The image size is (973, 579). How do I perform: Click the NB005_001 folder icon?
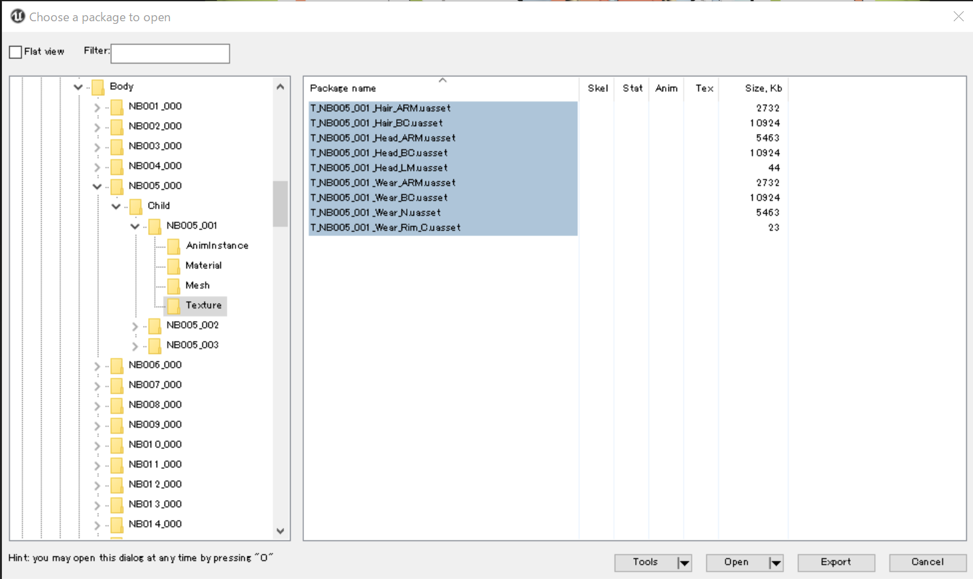pos(155,226)
